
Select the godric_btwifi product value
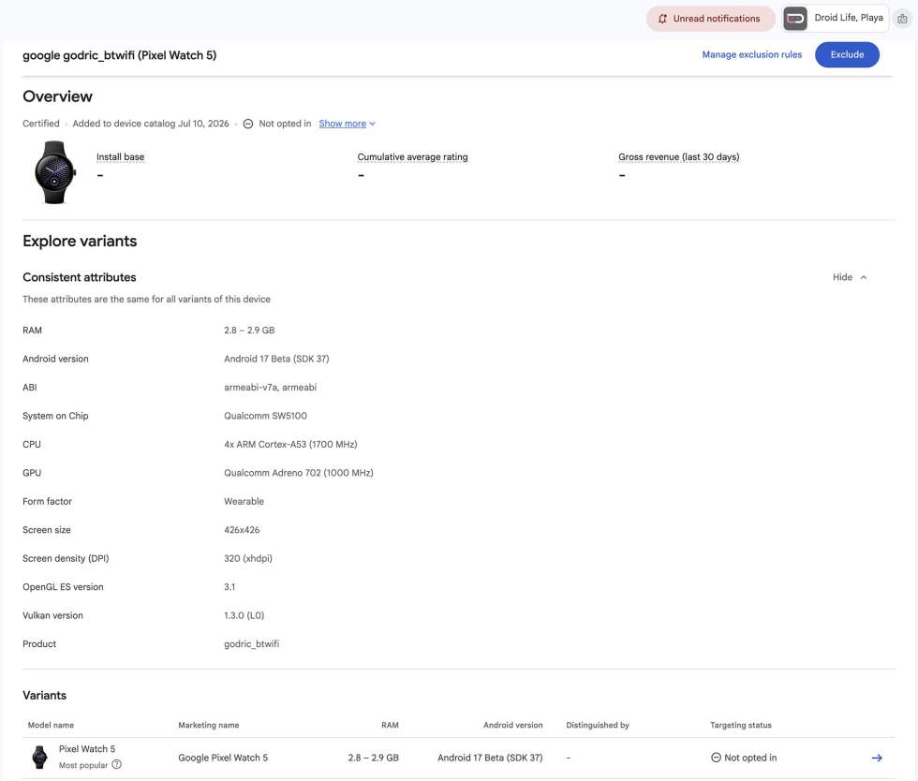[251, 644]
